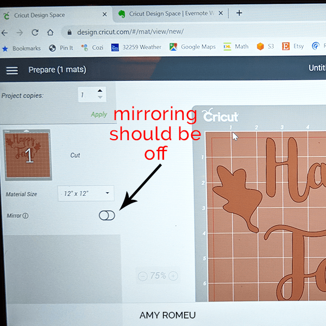Open the Cozi bookmark
The width and height of the screenshot is (326, 326).
click(92, 48)
